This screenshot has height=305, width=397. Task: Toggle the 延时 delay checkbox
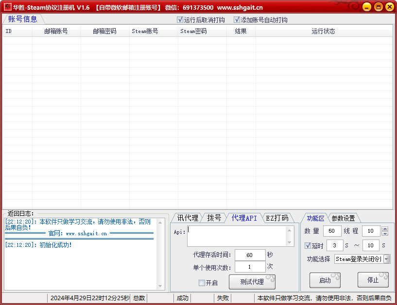coord(309,245)
